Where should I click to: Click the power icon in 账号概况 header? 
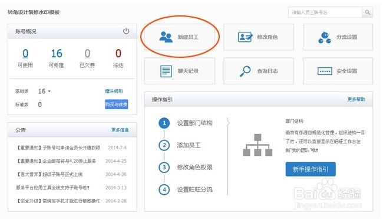click(126, 31)
